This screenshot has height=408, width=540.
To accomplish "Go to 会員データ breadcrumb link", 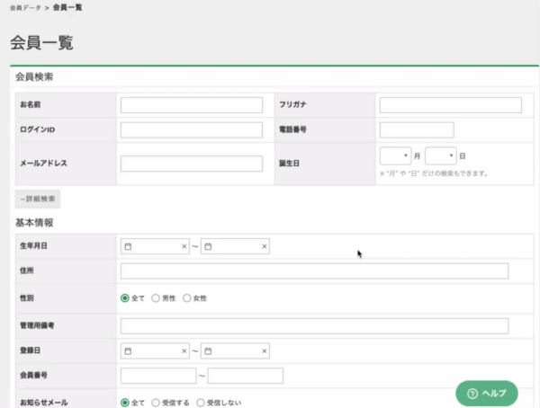I will 25,7.
